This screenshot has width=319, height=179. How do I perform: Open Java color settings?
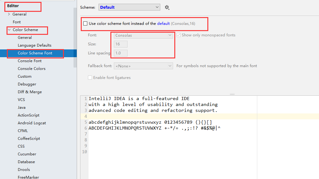coord(22,108)
